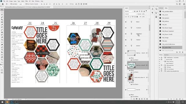This screenshot has height=104, width=186.
Task: Click the Layers panel vertical scrollbar
Action: [x=149, y=28]
